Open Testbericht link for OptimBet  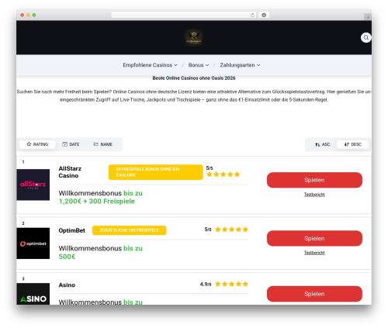point(314,253)
